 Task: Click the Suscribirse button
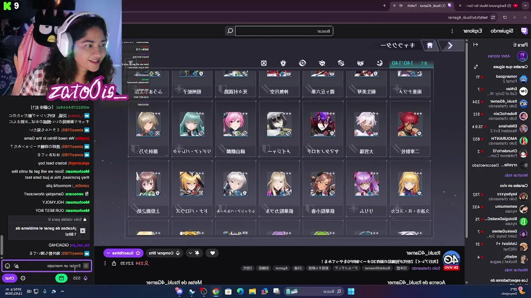[123, 253]
